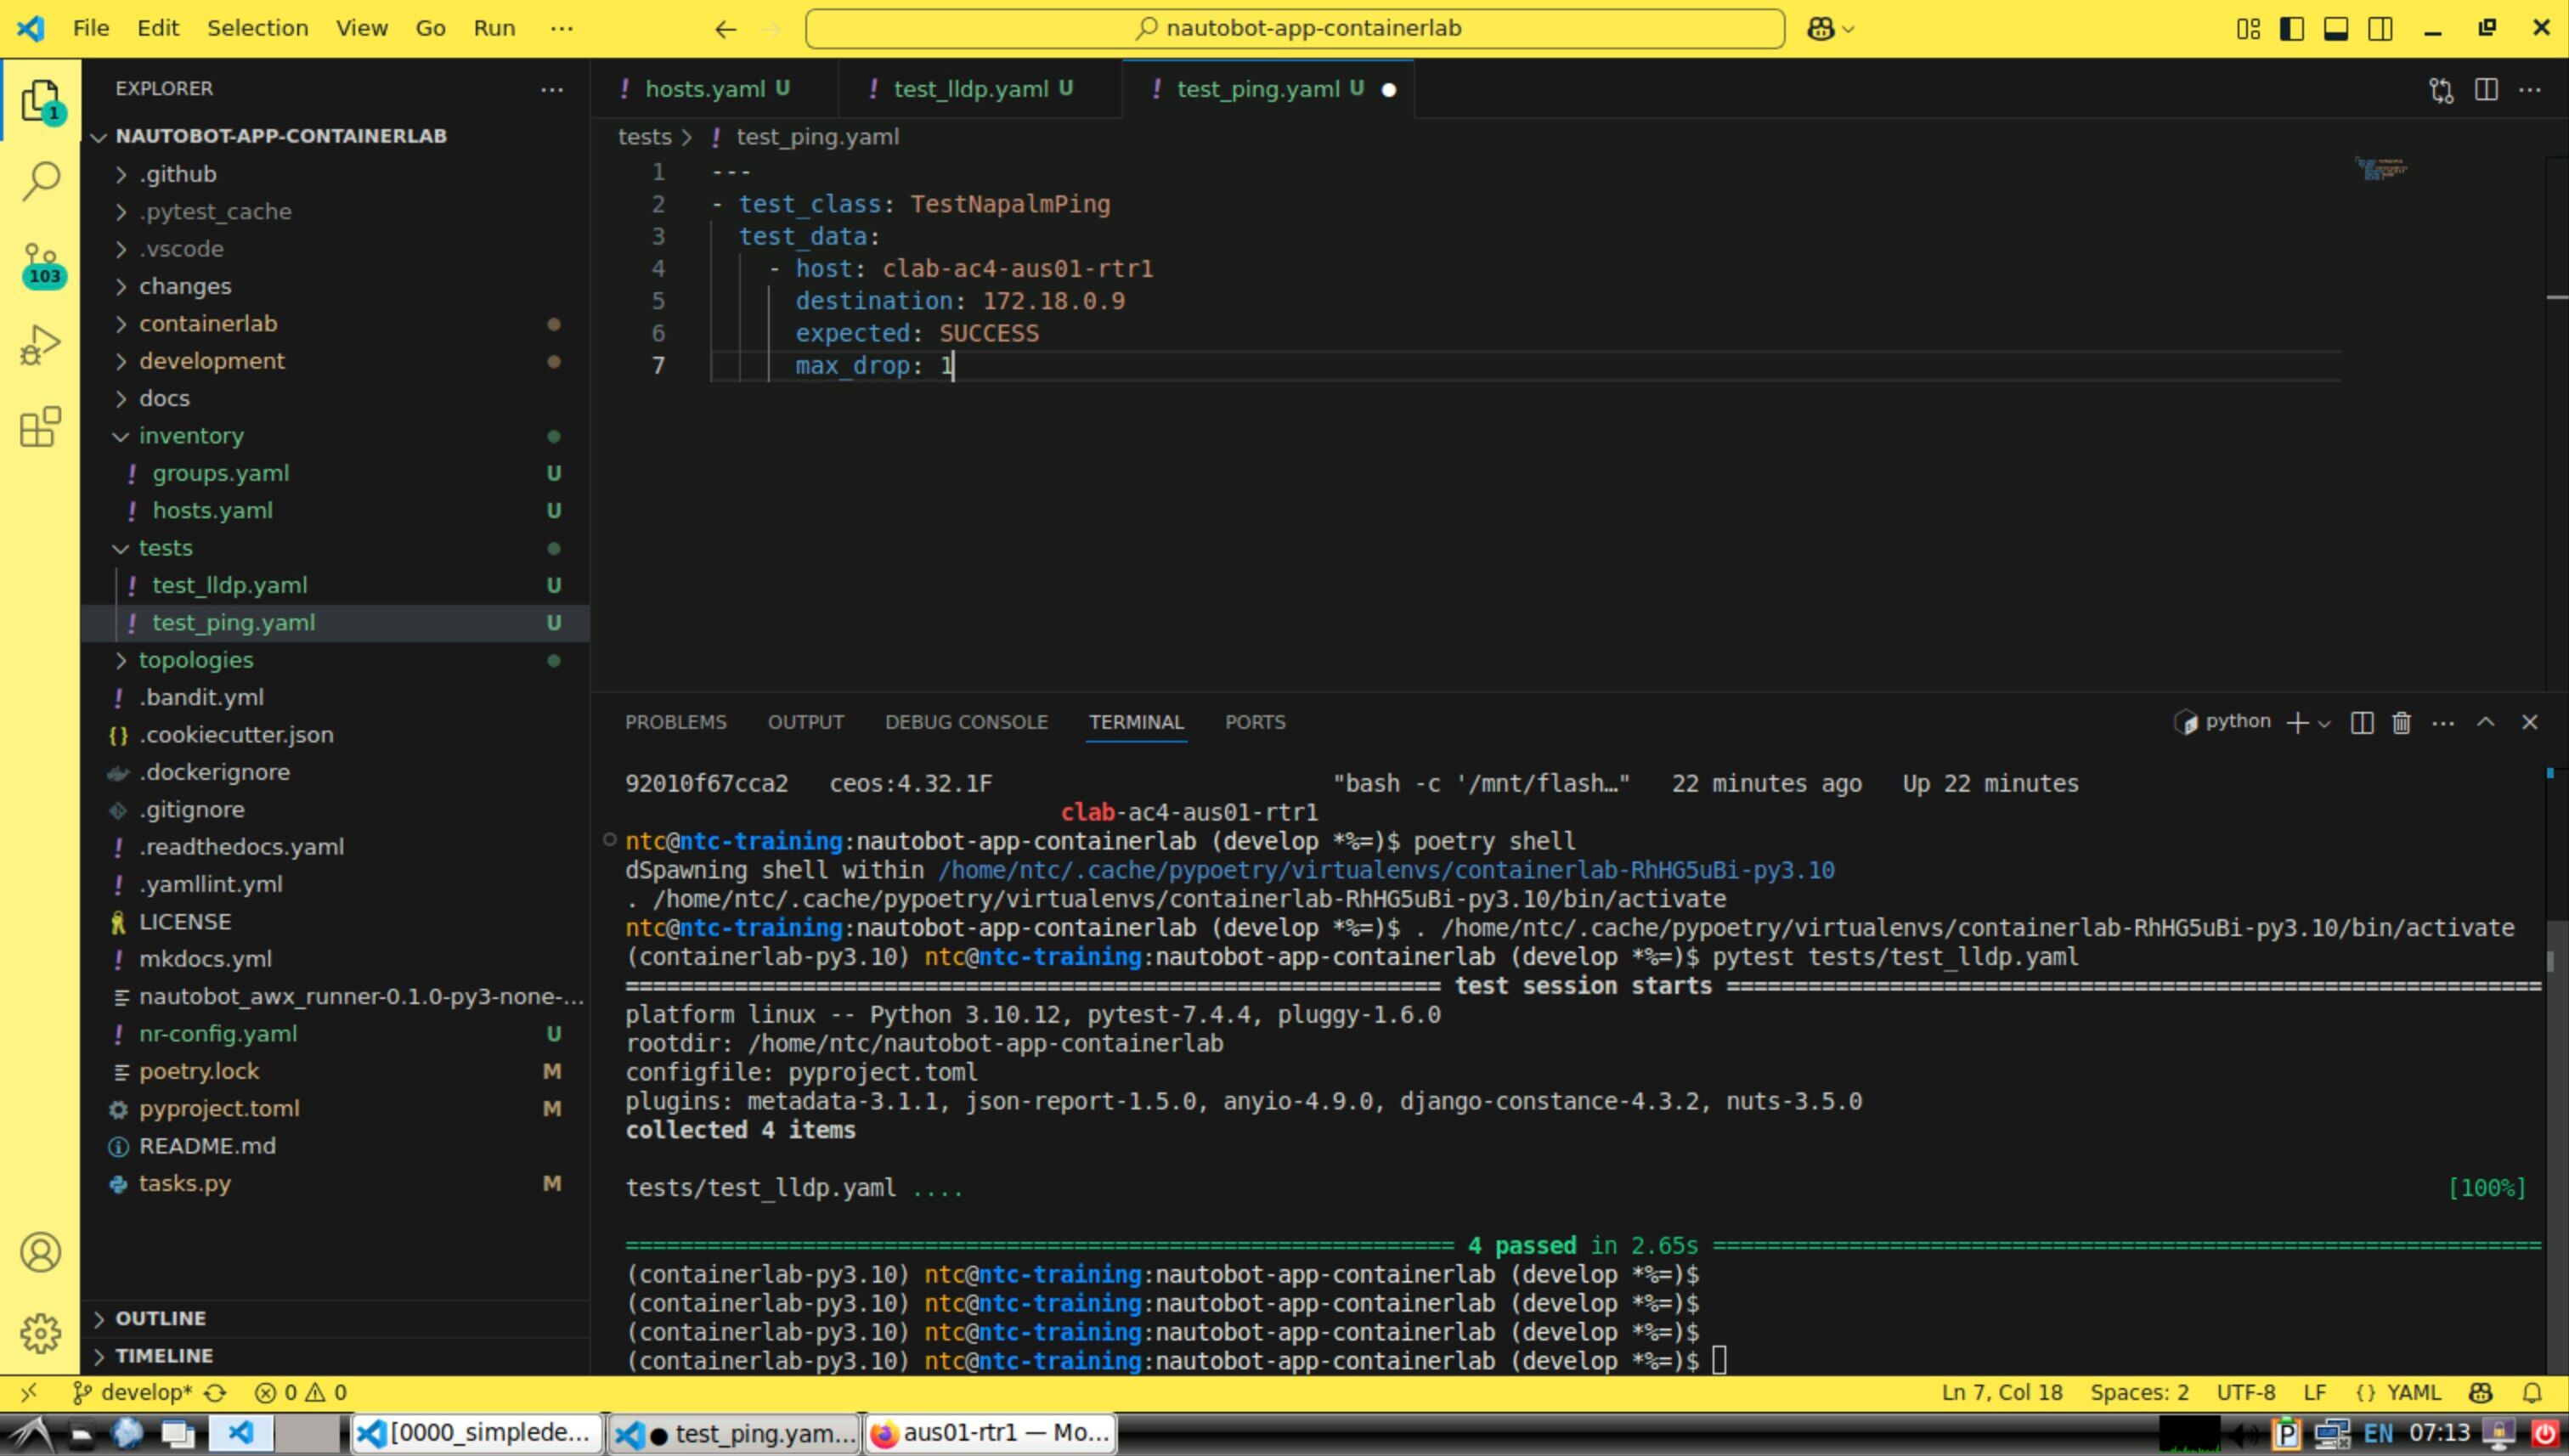Expand the OUTLINE section
Screen dimensions: 2569x1456
coord(160,1318)
